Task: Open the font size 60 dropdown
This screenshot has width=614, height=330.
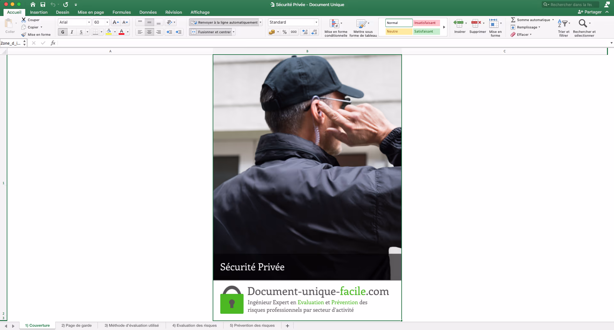Action: tap(107, 22)
